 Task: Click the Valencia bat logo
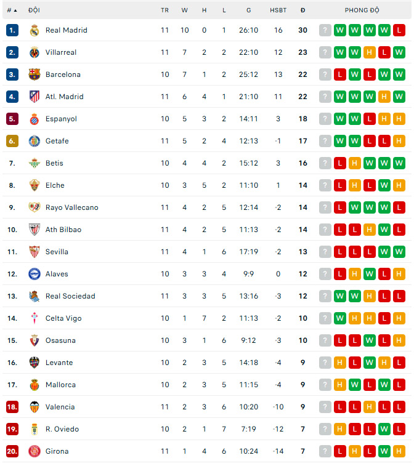[x=34, y=407]
